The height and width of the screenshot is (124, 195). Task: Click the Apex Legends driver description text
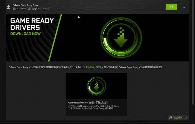(93, 107)
